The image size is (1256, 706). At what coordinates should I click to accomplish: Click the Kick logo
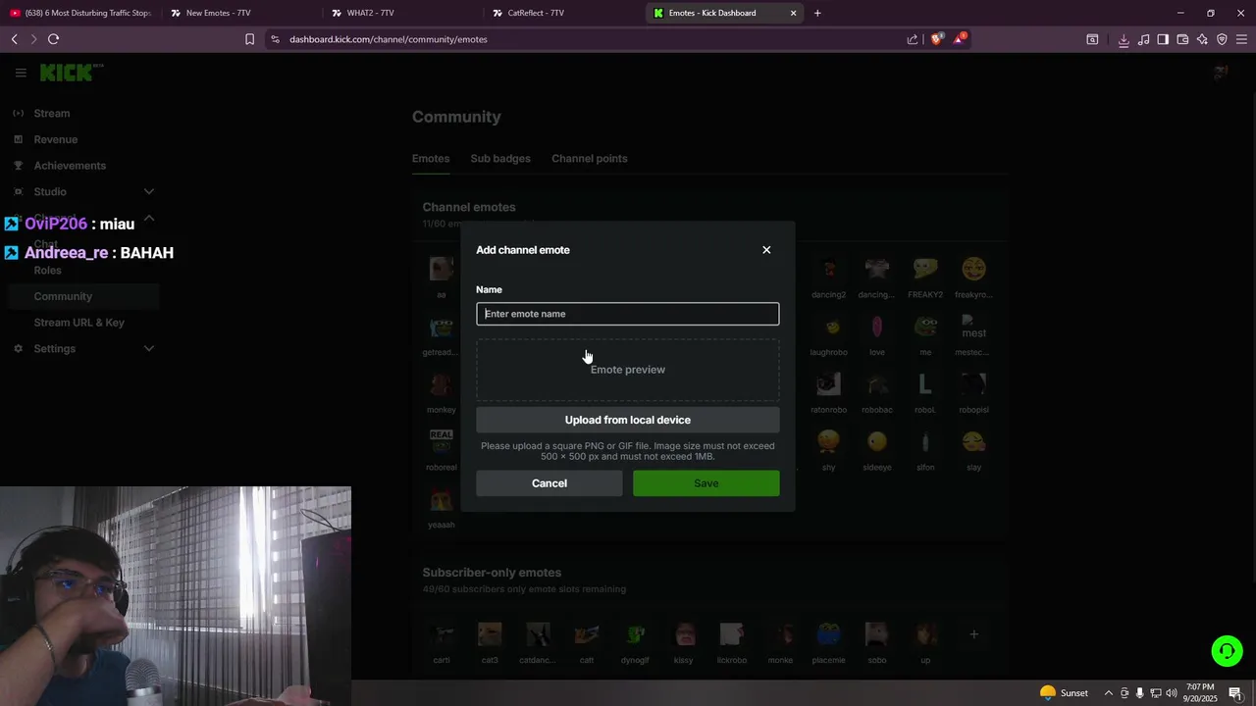coord(71,73)
